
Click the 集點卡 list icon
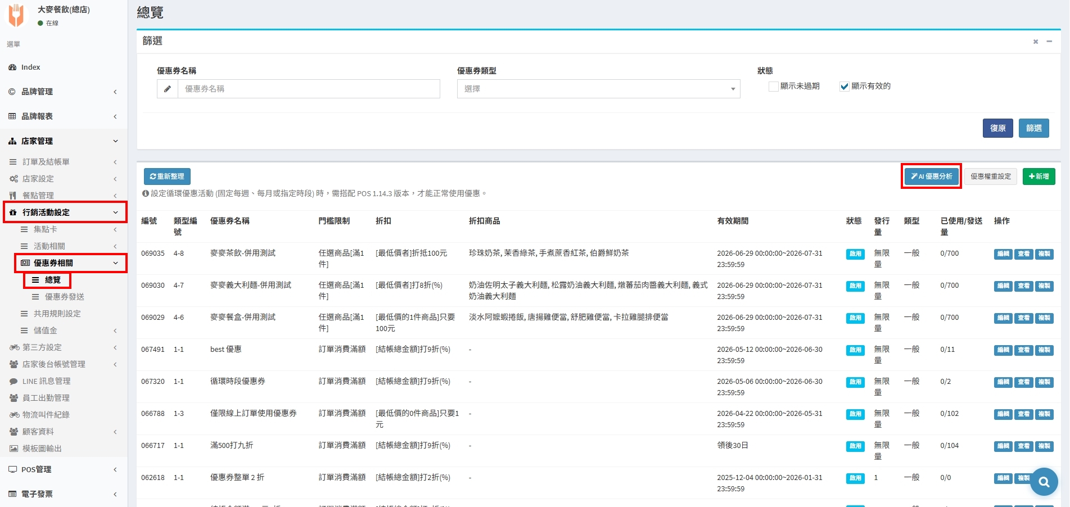click(24, 229)
